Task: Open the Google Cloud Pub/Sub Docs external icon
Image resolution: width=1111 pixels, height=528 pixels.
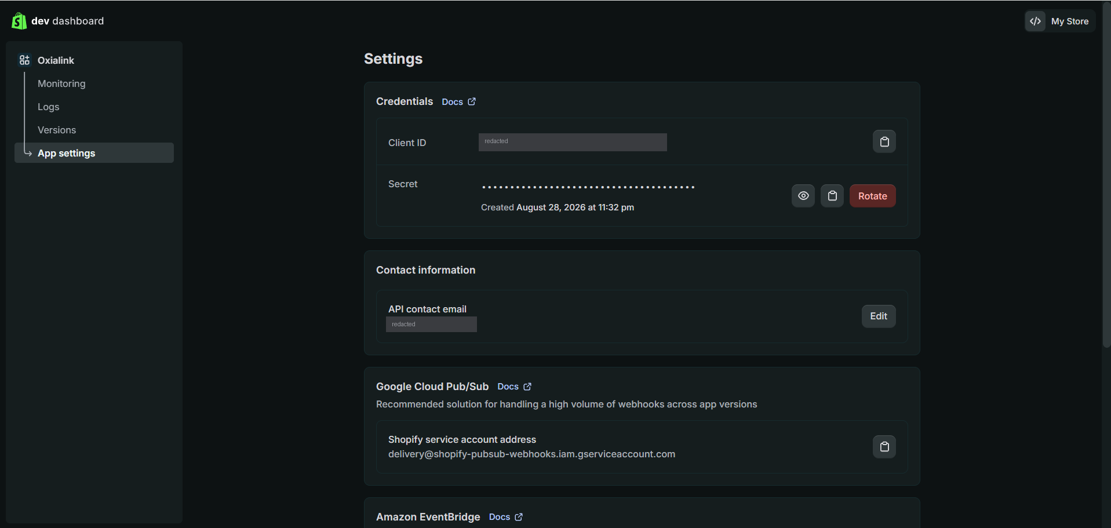Action: [527, 387]
